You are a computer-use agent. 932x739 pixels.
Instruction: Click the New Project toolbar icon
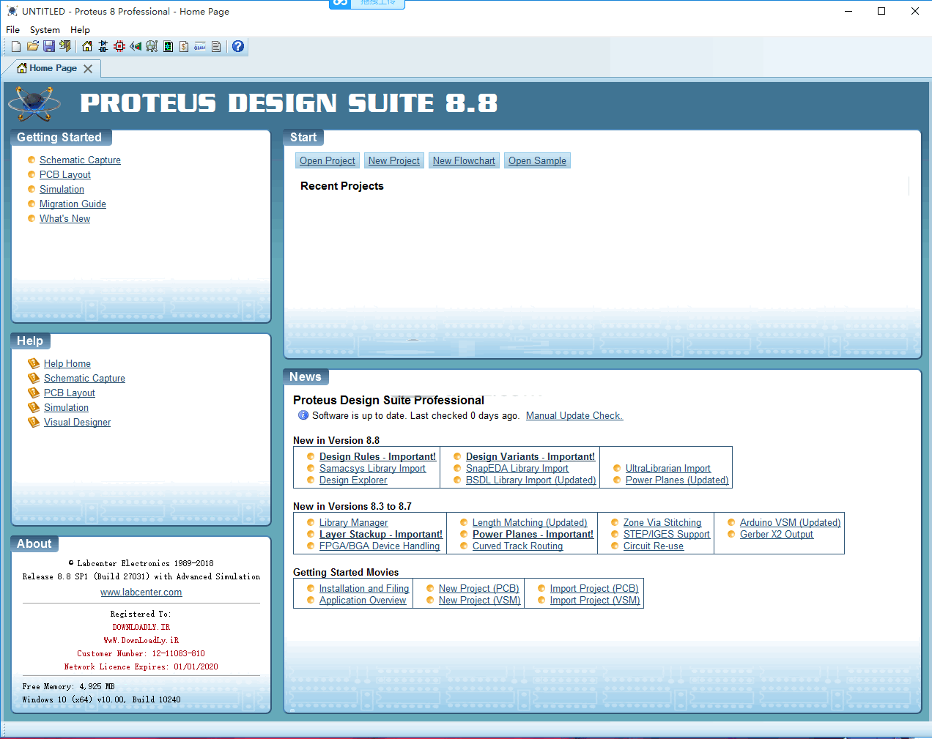[x=16, y=46]
